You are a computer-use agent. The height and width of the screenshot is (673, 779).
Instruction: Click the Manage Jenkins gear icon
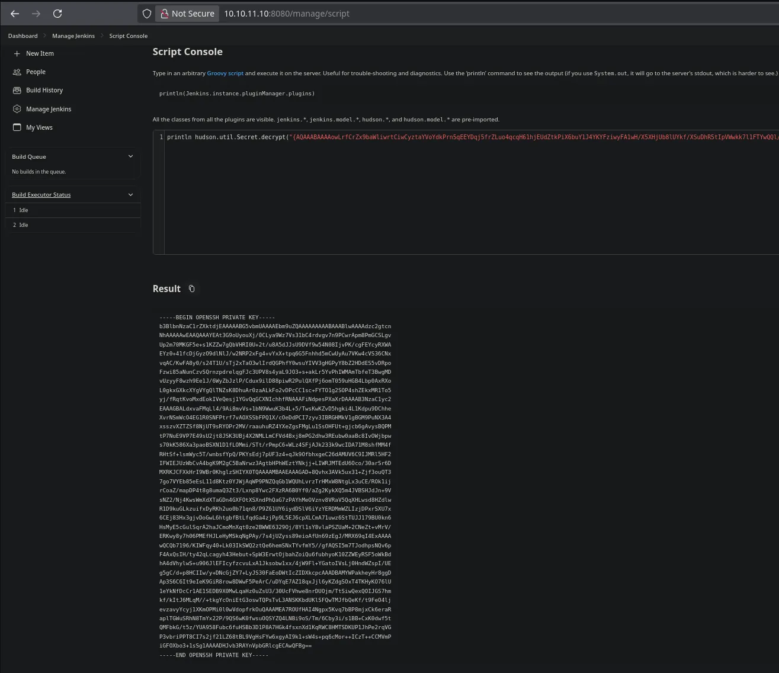17,109
